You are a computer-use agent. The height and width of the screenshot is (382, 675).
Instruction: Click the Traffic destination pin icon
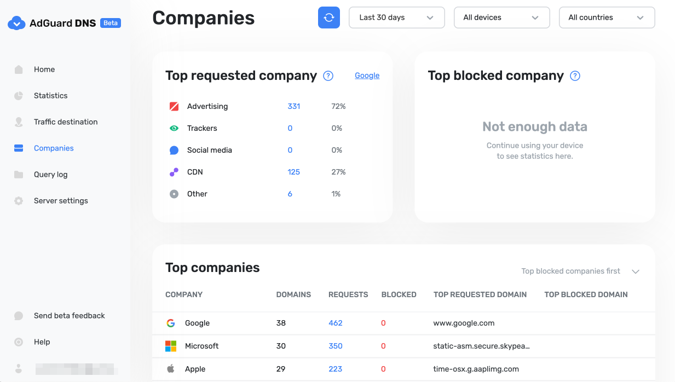(x=19, y=122)
